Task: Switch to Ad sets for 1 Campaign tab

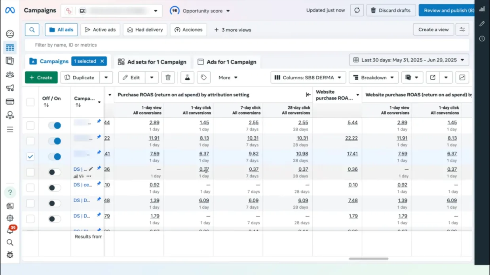Action: 152,62
